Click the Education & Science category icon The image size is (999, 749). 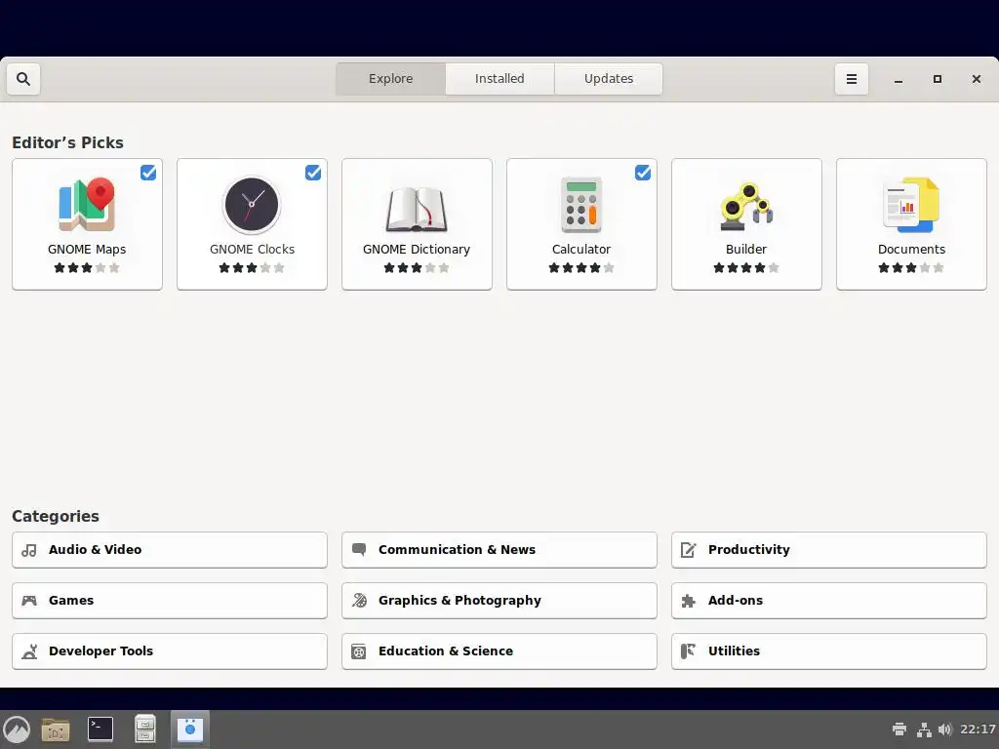click(x=359, y=651)
